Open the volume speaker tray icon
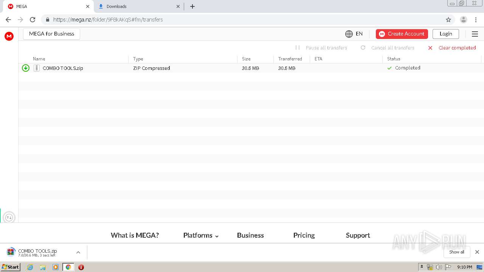Viewport: 484px width, 272px height. pyautogui.click(x=439, y=267)
